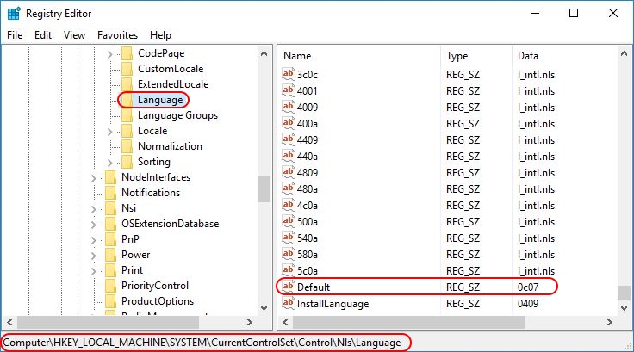Image resolution: width=634 pixels, height=352 pixels.
Task: Expand the Print key
Action: click(93, 271)
